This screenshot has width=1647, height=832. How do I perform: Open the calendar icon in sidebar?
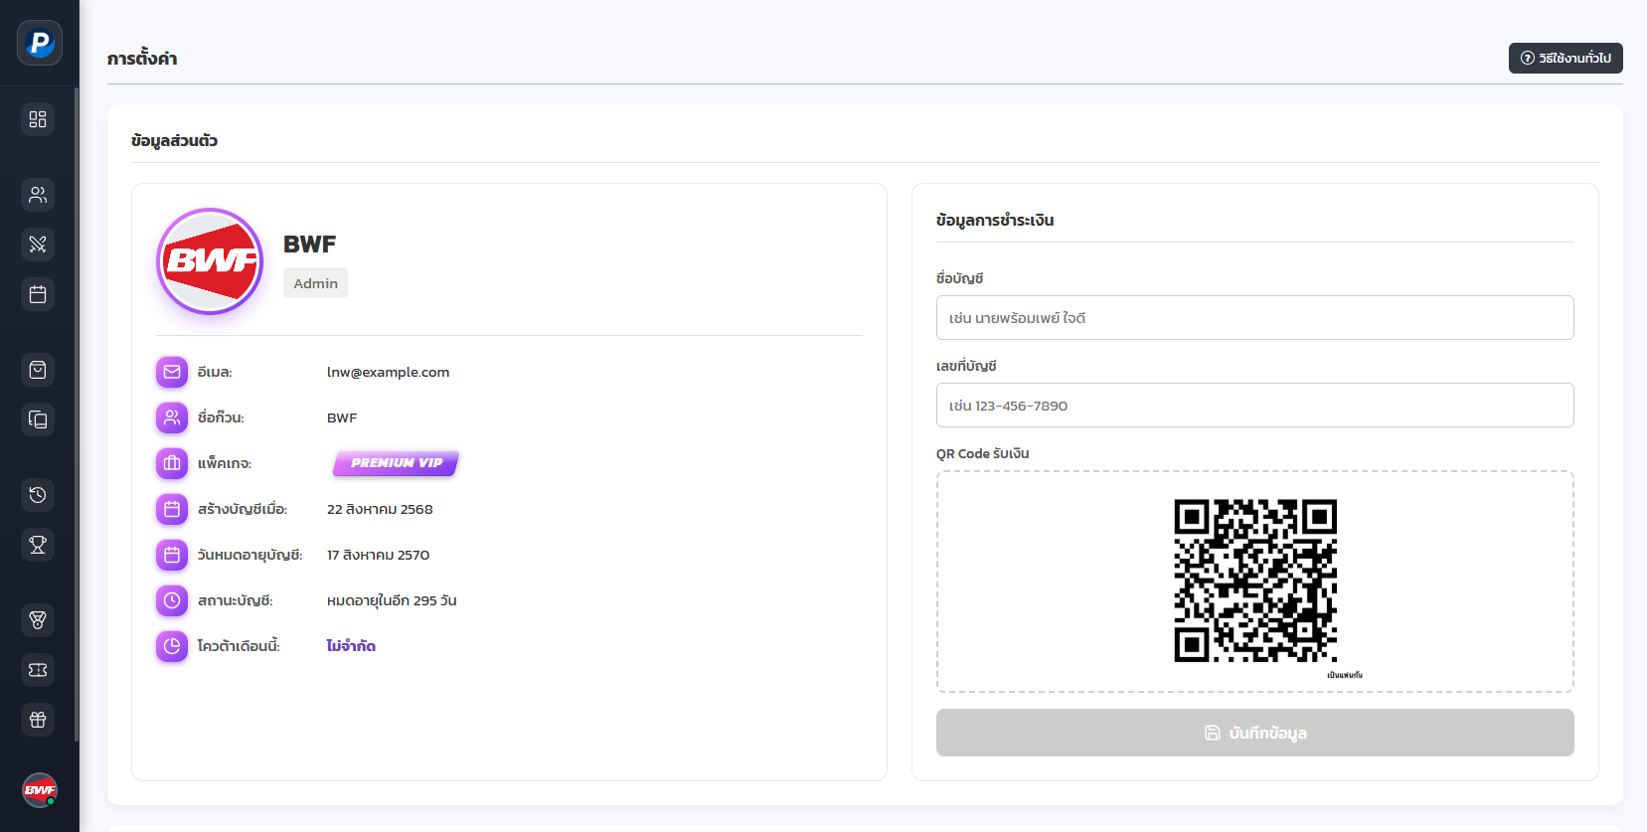(x=38, y=294)
